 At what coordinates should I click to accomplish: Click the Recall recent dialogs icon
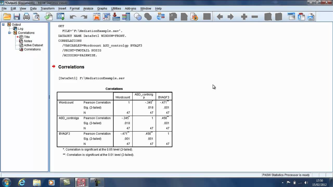coord(61,17)
